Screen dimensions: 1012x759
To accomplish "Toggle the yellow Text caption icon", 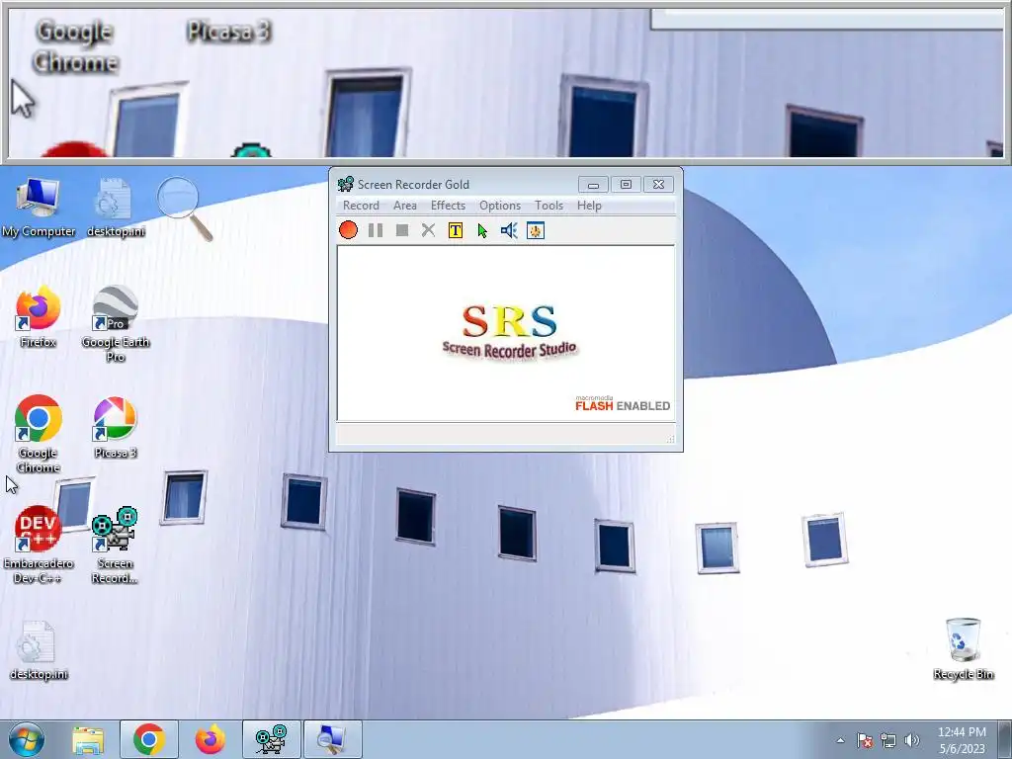I will point(455,230).
